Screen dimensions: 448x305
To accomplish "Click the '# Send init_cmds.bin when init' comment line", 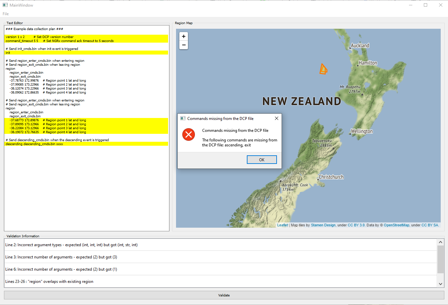I will (42, 49).
